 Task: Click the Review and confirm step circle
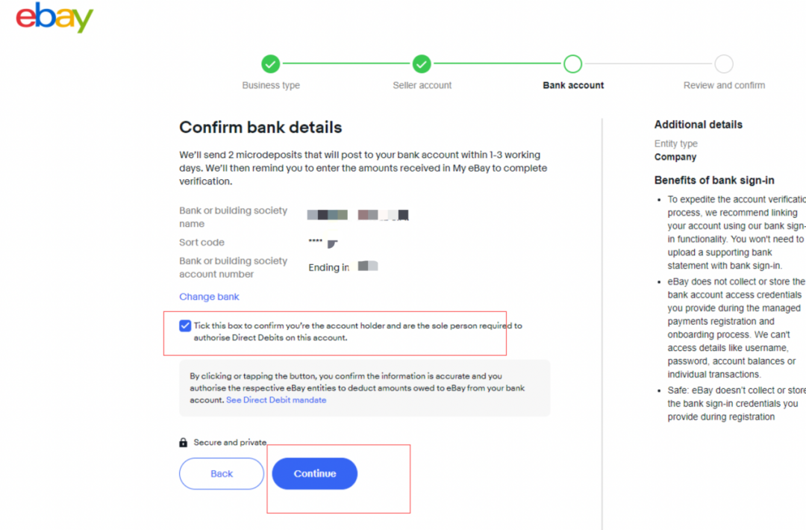723,64
